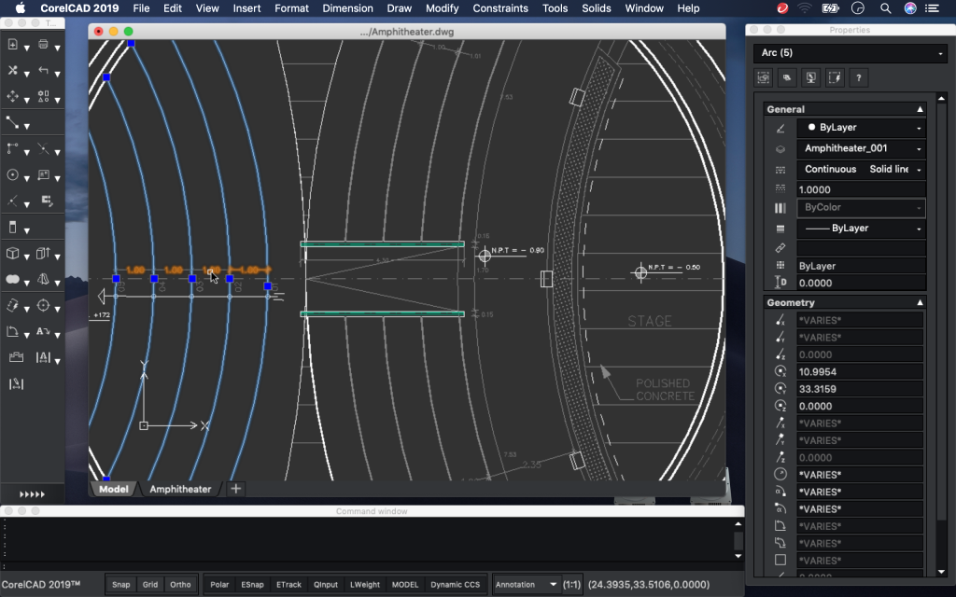Open the Solids menu
This screenshot has width=956, height=597.
point(597,8)
